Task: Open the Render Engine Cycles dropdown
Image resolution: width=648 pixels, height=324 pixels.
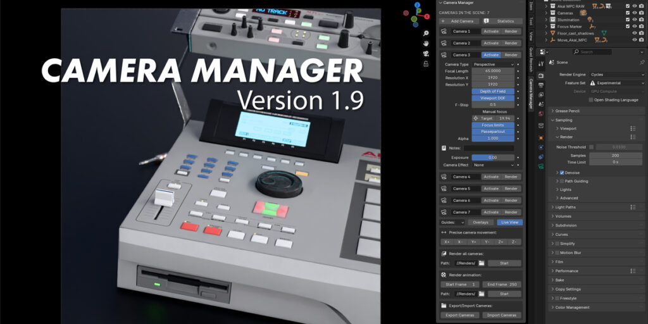Action: (x=617, y=75)
